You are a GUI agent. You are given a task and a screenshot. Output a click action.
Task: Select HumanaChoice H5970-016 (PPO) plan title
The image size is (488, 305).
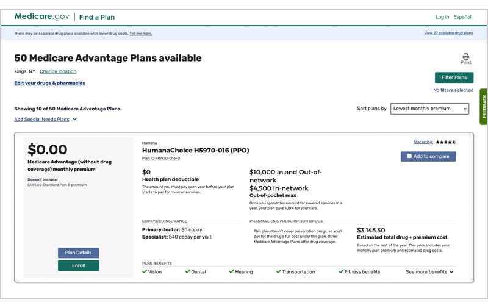[195, 150]
